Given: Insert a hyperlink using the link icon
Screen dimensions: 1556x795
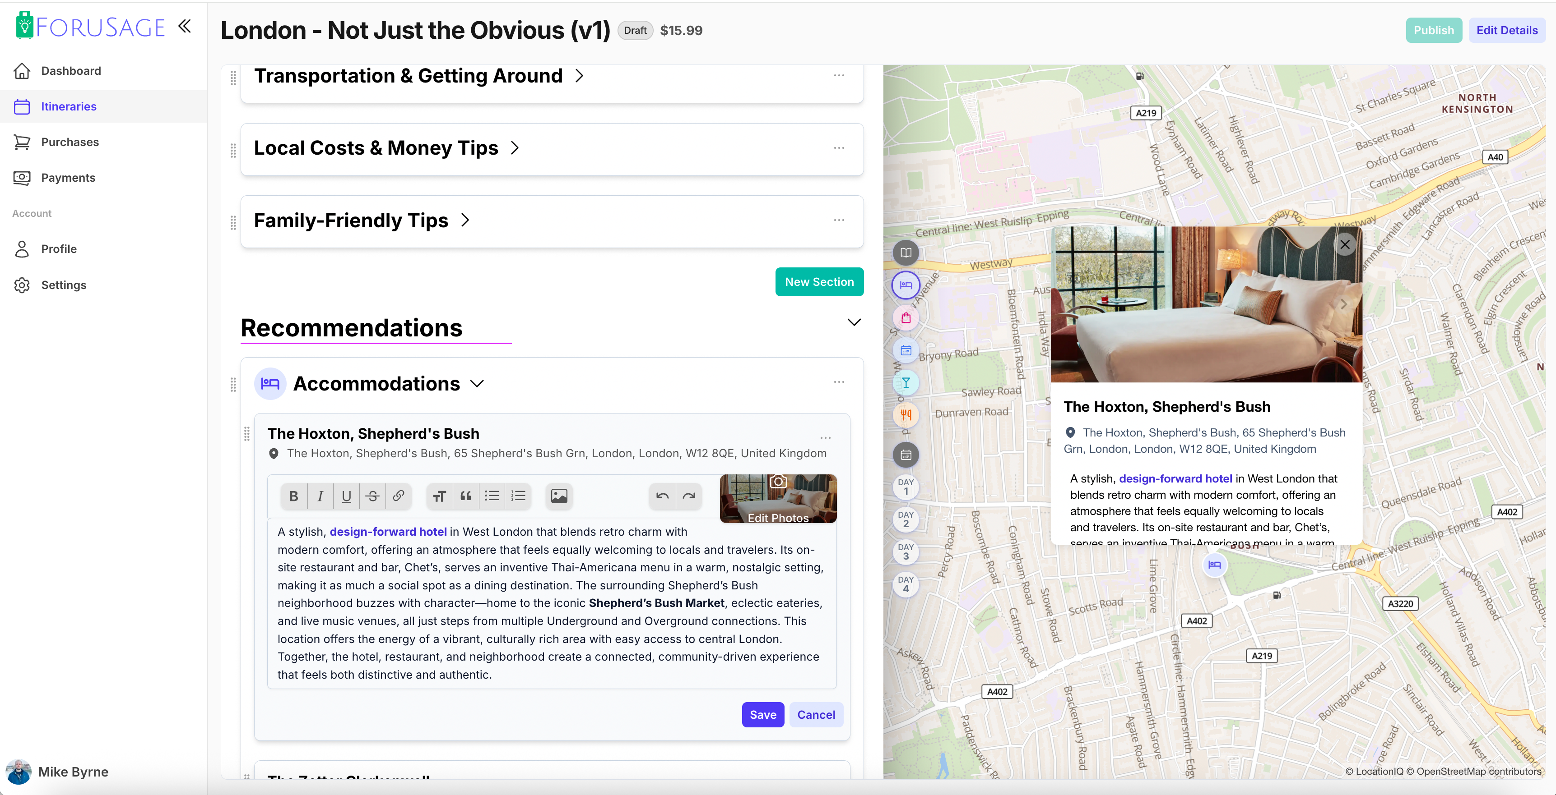Looking at the screenshot, I should [399, 496].
